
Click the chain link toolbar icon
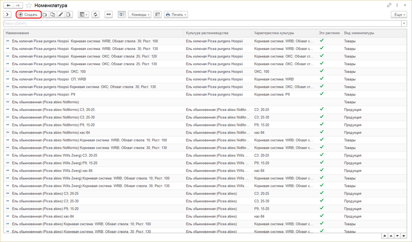(x=109, y=14)
